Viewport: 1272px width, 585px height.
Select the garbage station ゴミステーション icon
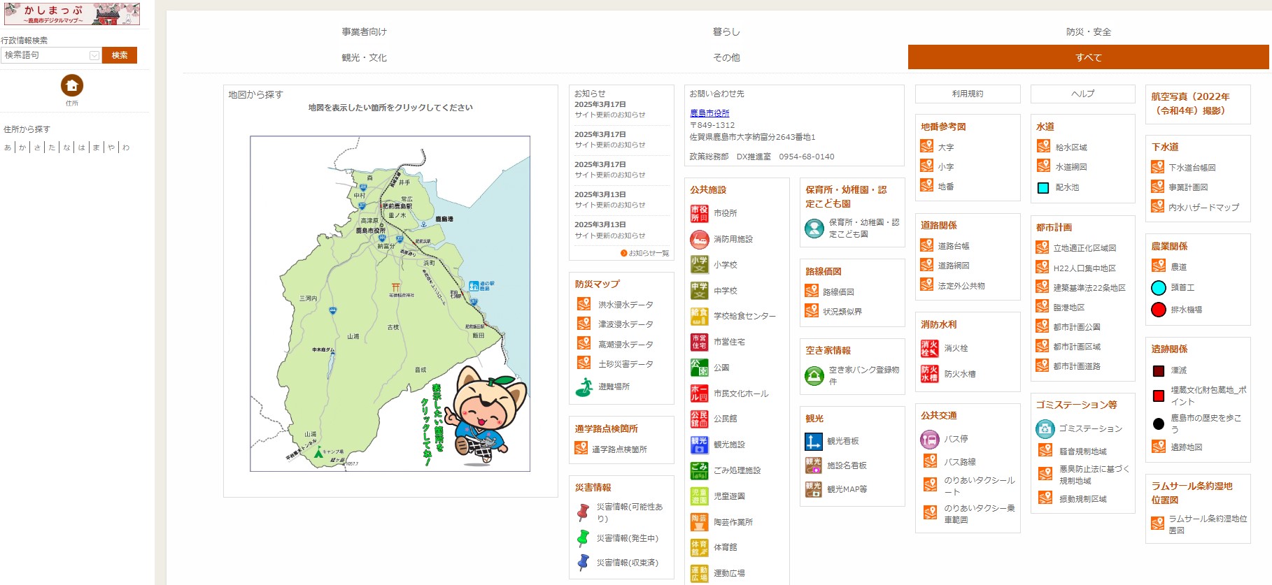(x=1045, y=428)
